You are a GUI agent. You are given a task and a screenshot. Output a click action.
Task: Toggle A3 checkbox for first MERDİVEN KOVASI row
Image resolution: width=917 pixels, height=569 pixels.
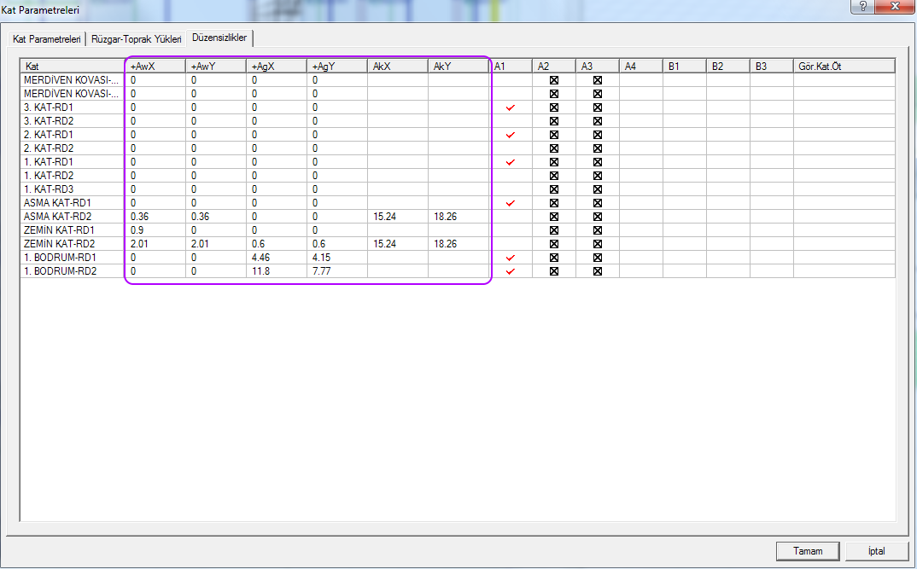[598, 80]
